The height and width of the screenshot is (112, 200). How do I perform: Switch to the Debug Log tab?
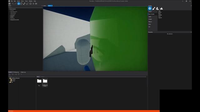point(16,72)
